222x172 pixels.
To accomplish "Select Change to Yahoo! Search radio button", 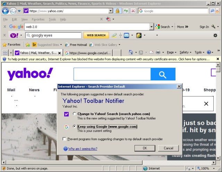I will pos(74,114).
